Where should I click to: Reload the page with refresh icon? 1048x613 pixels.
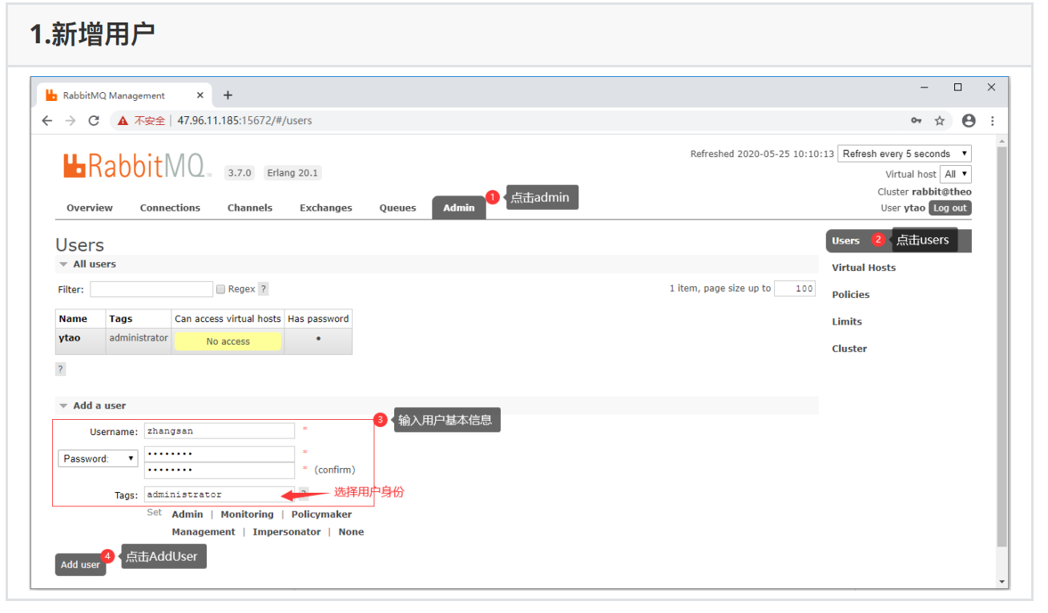(x=94, y=121)
